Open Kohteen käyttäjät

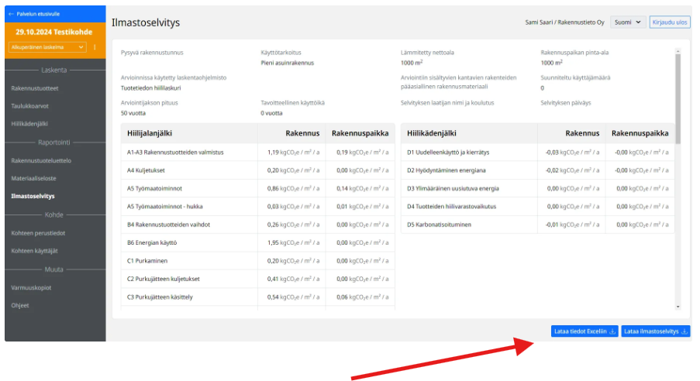(x=34, y=251)
